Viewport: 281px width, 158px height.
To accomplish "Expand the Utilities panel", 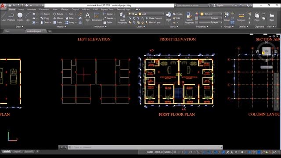I will 243,27.
